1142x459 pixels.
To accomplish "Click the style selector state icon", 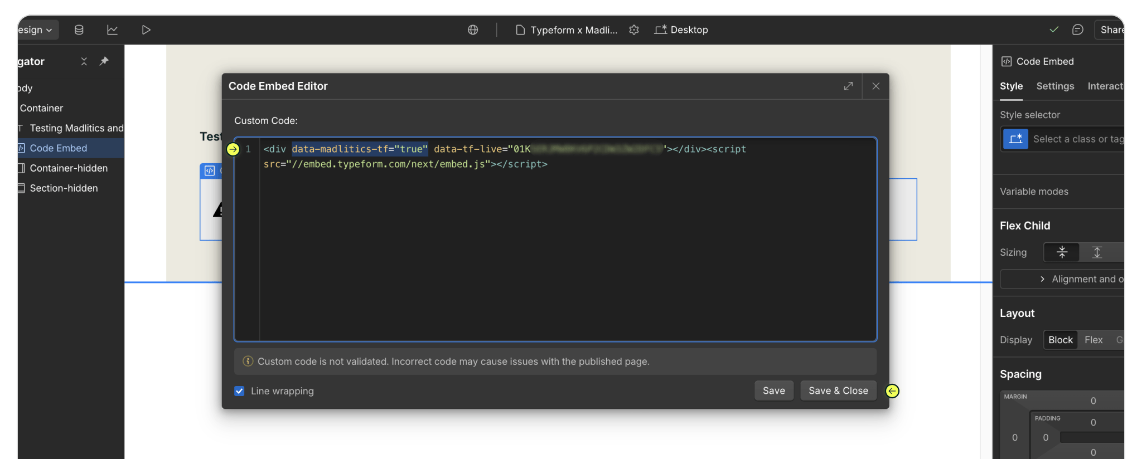I will click(1015, 139).
